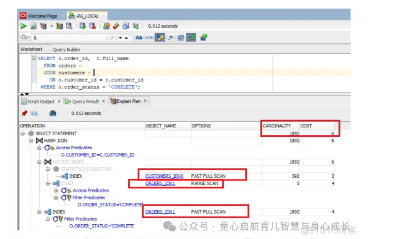Select the Run Script icon
Viewport: 399px width, 239px height.
coord(33,26)
